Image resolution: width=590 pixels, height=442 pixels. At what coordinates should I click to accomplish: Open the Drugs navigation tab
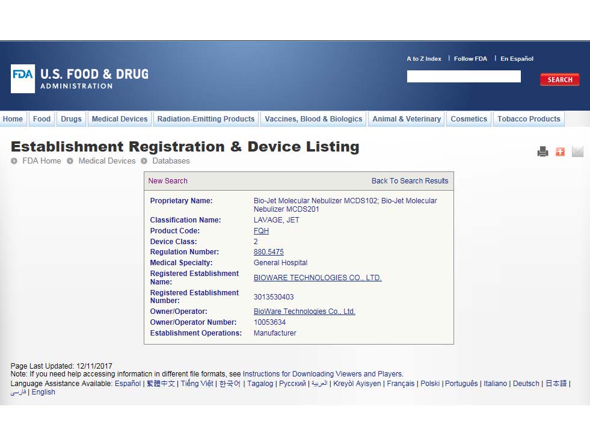click(x=71, y=119)
